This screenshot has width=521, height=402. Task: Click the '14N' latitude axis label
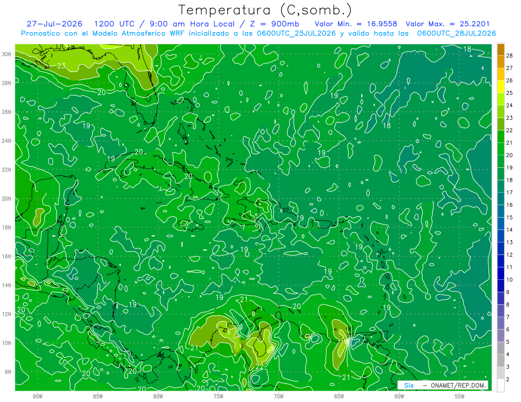7,285
